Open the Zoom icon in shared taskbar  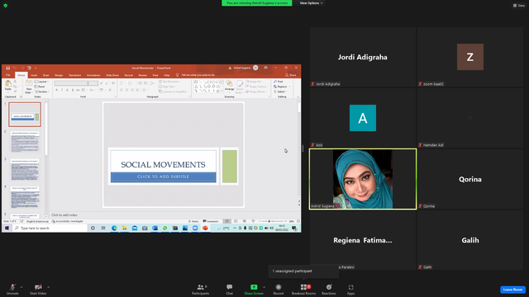pyautogui.click(x=195, y=228)
